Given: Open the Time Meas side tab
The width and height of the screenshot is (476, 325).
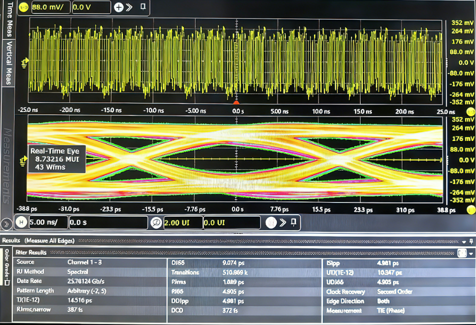Looking at the screenshot, I should tap(8, 19).
